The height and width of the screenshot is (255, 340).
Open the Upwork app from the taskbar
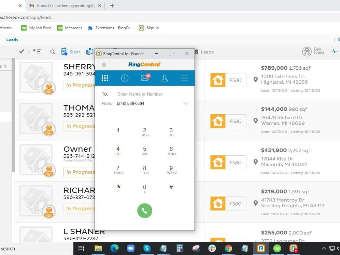[x=277, y=248]
